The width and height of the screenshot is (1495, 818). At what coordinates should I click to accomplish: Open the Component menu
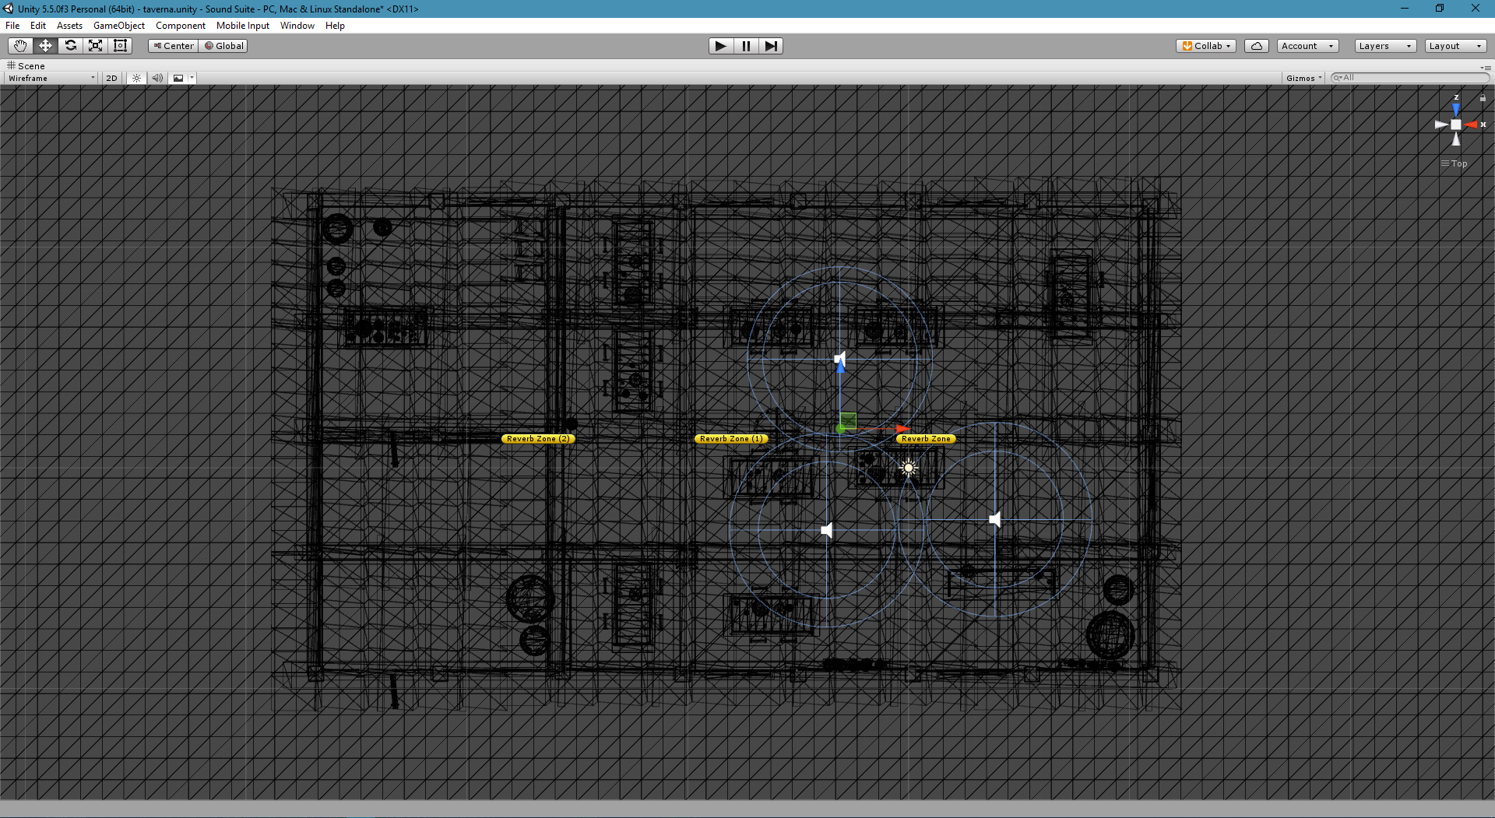(x=180, y=26)
